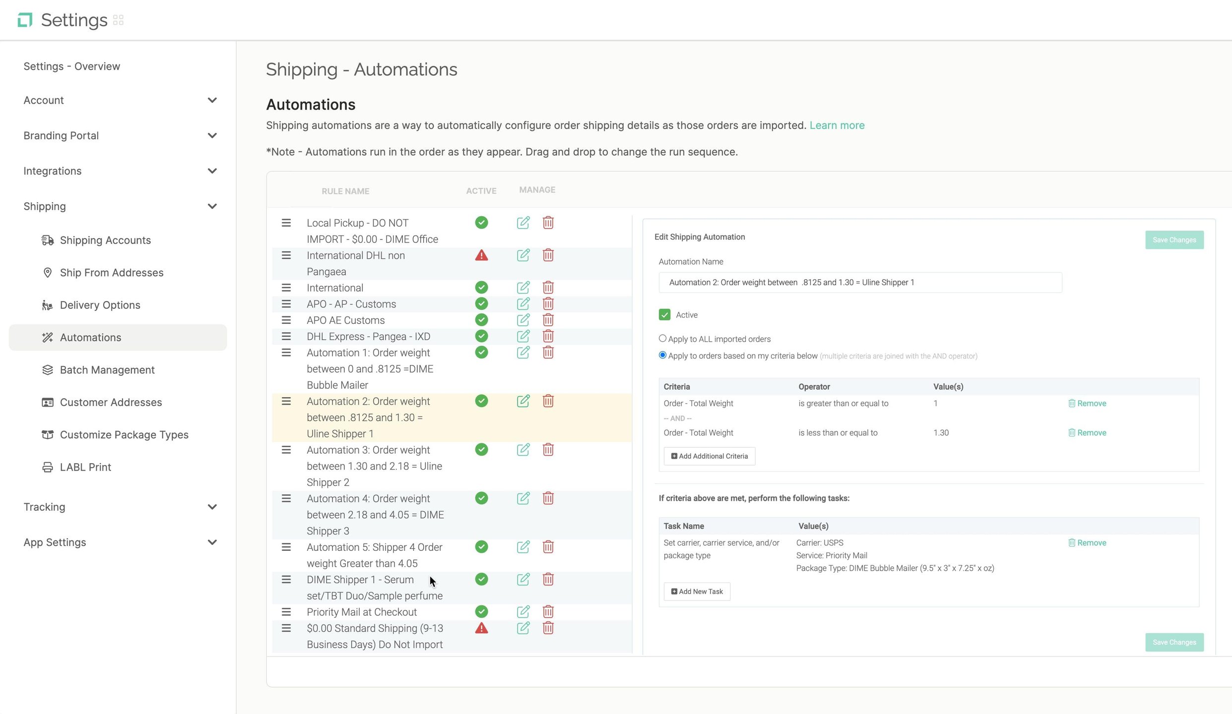Click Add Additional Criteria button
1232x714 pixels.
coord(709,456)
